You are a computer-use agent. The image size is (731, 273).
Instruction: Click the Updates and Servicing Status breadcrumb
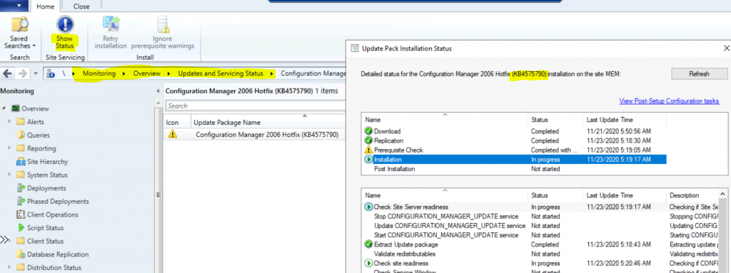coord(220,73)
